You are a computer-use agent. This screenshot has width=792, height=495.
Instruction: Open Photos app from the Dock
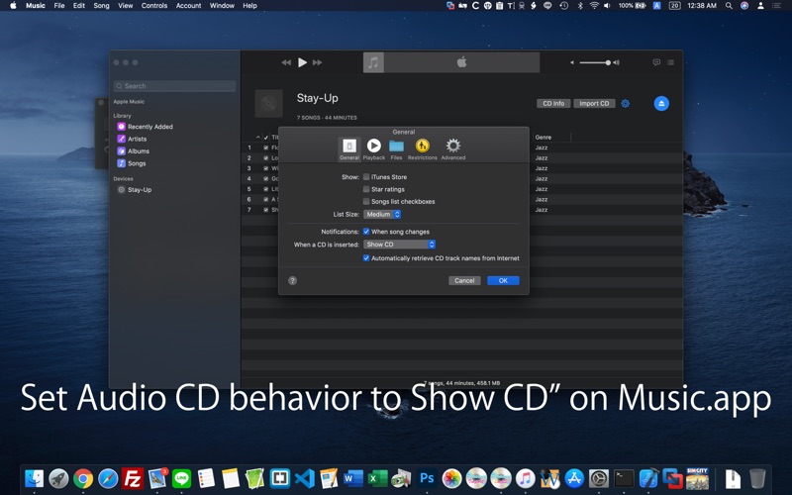click(x=451, y=478)
